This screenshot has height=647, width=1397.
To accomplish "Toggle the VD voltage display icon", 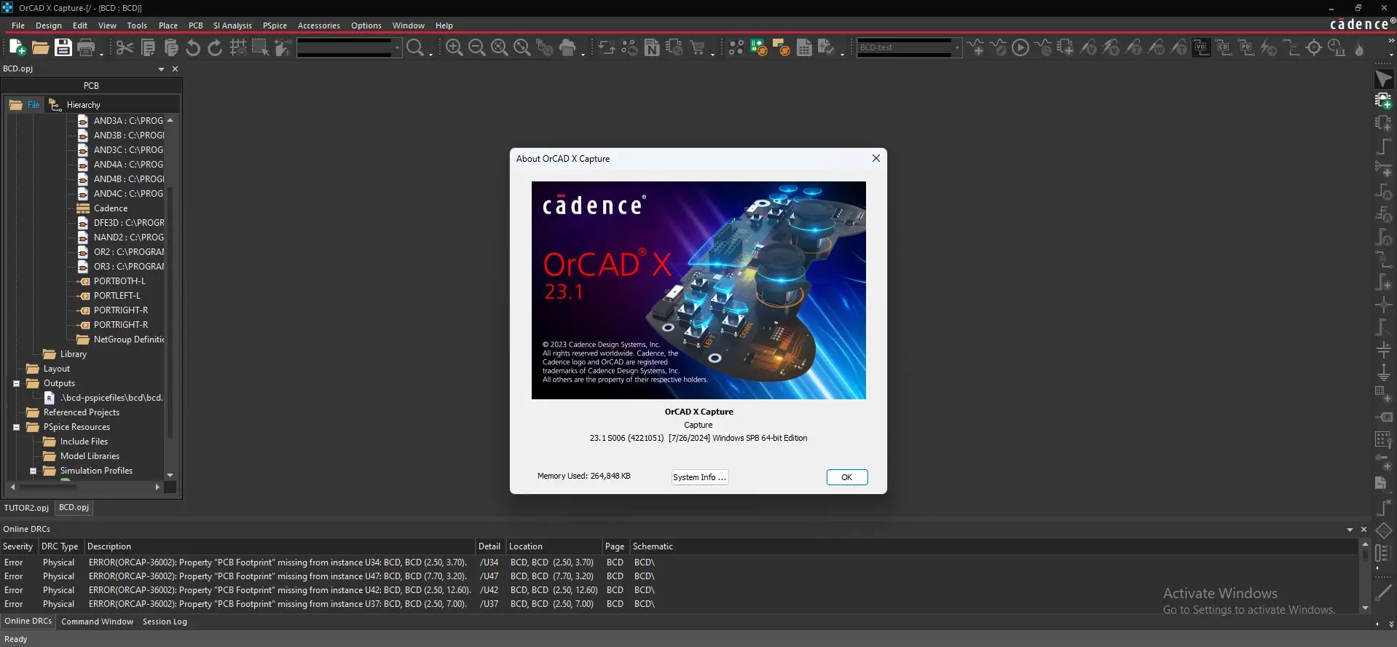I will pos(1201,48).
